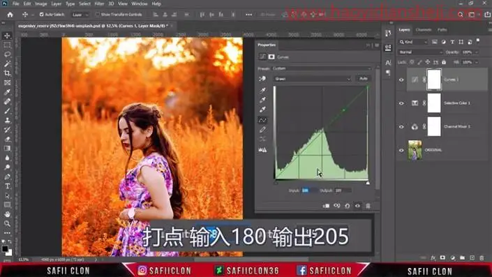The image size is (492, 277).
Task: Hide the ORIGINAL layer
Action: point(401,150)
